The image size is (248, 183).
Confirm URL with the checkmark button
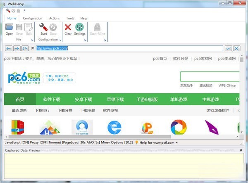(229, 48)
